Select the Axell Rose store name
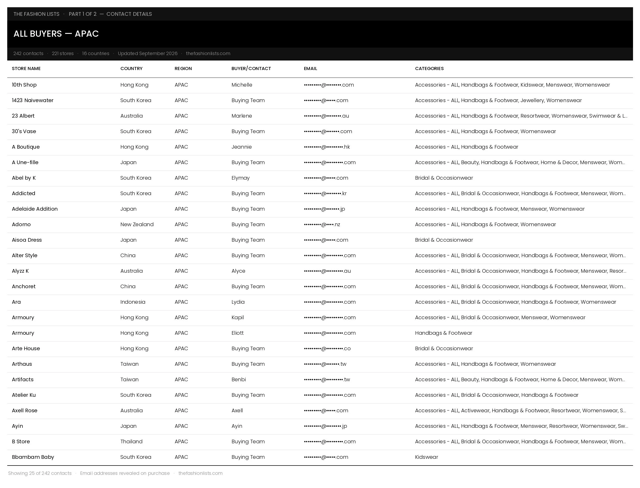Viewport: 640px width, 488px height. 25,410
